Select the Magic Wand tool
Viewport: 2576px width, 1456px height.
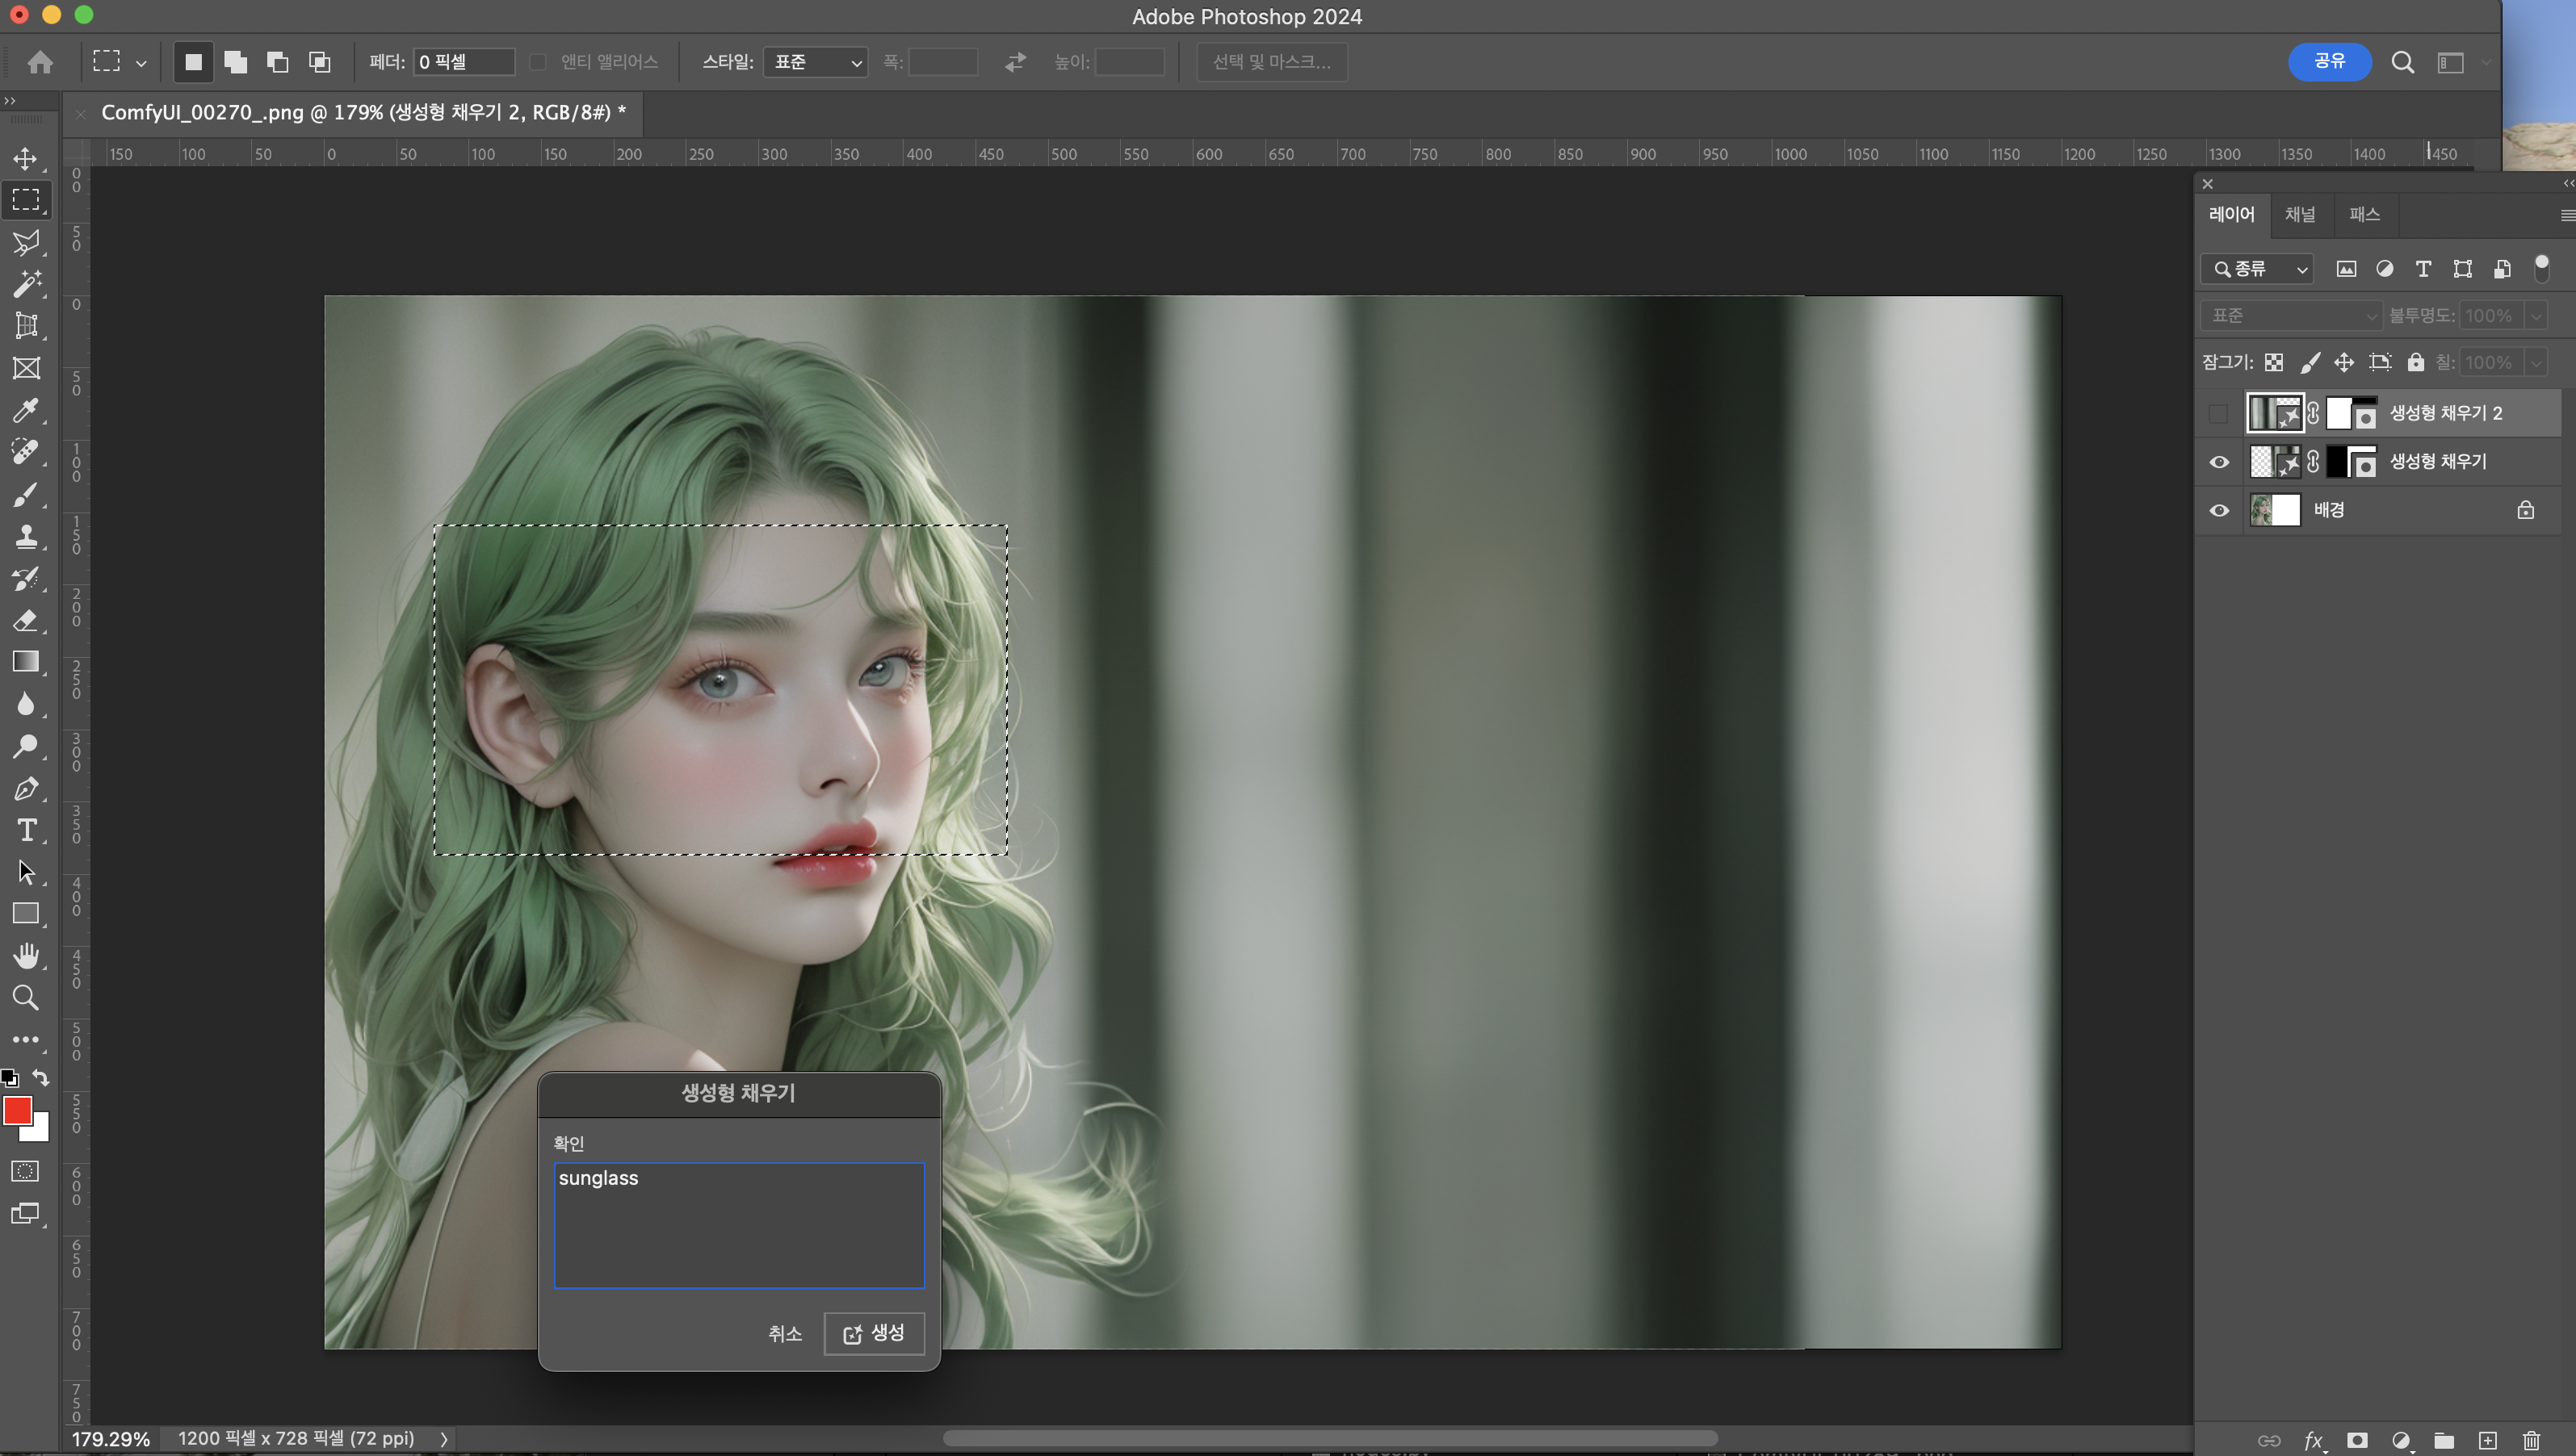26,284
